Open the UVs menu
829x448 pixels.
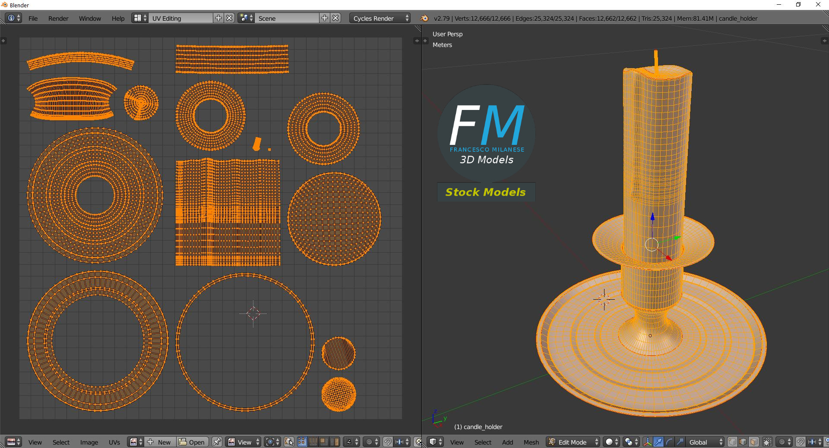114,442
